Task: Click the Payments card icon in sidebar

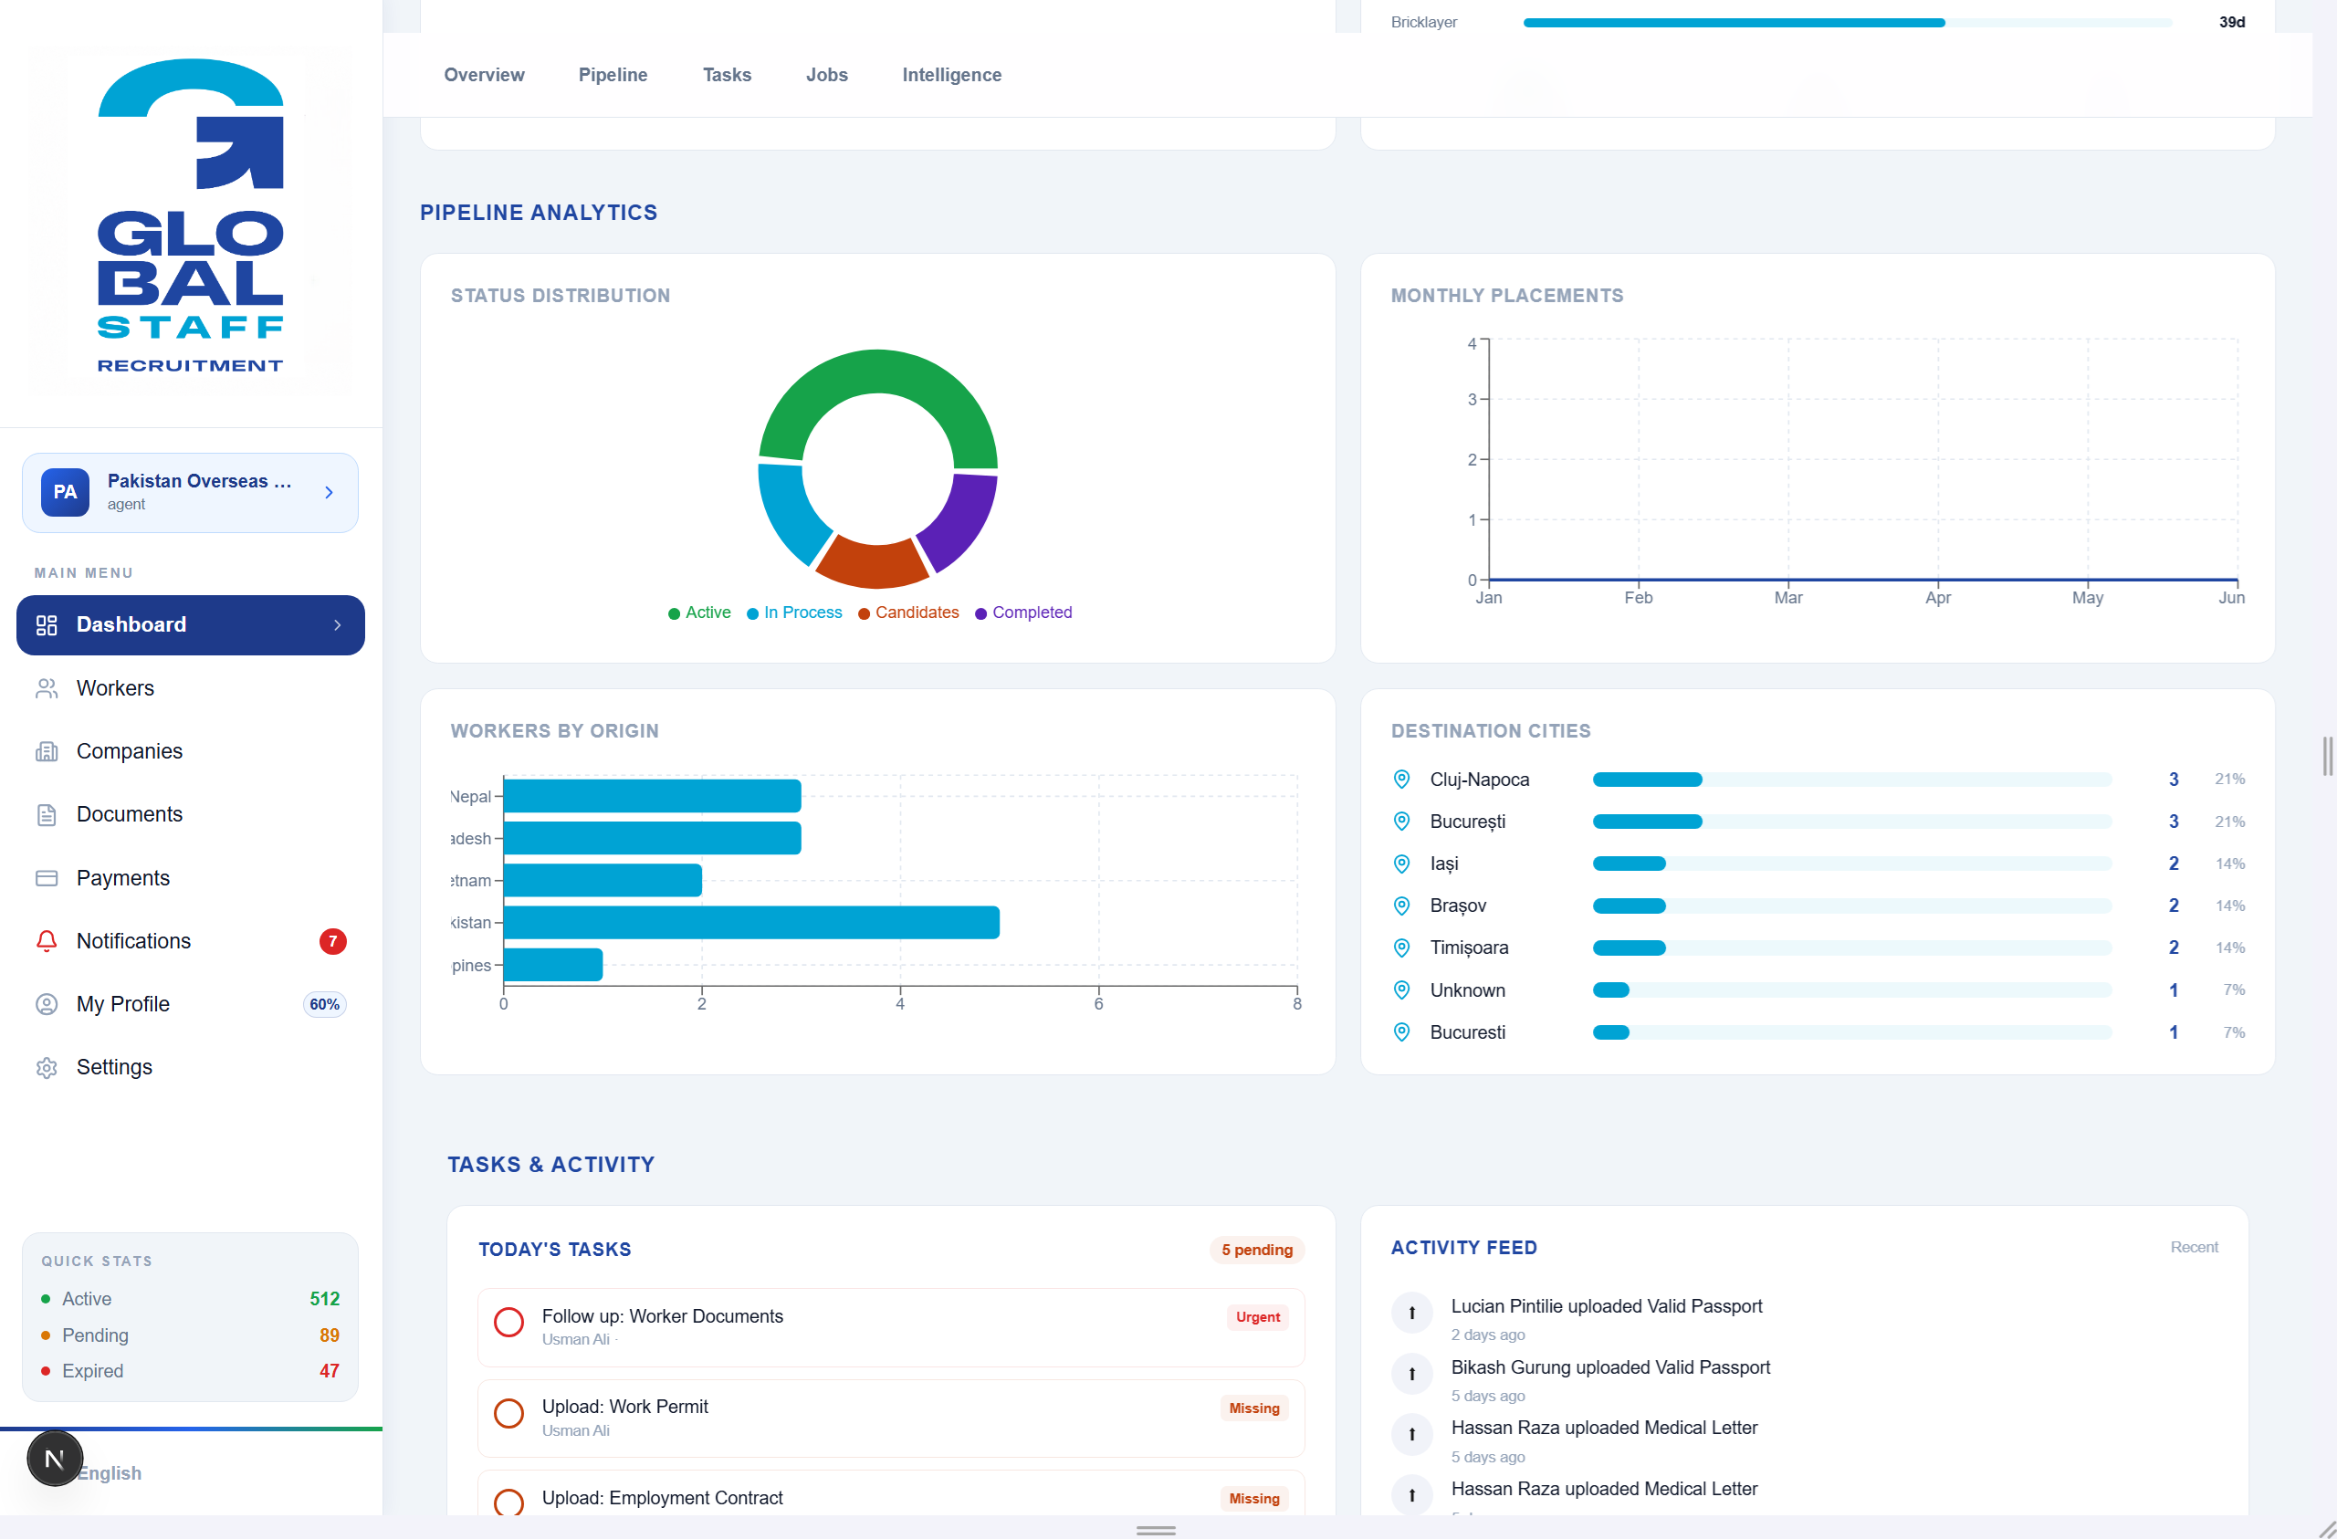Action: click(x=47, y=878)
